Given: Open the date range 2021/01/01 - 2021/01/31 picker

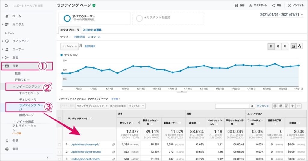Looking at the screenshot, I should point(282,15).
